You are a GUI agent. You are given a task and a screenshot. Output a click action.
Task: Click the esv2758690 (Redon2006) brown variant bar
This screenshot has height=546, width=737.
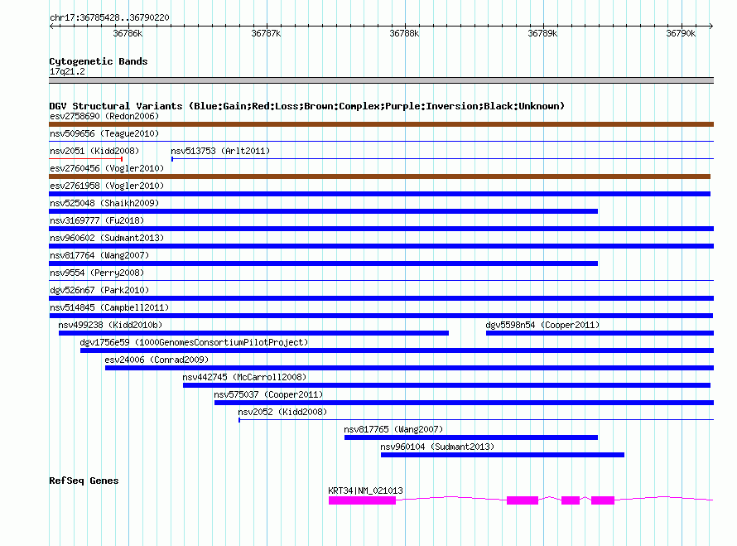point(381,124)
